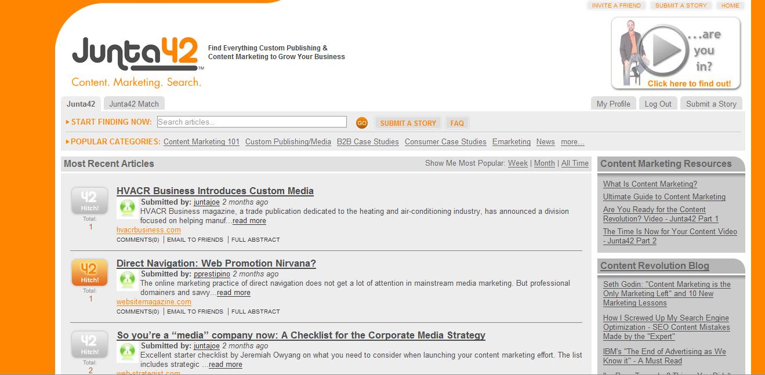Click the top SUBMIT A STORY button
The height and width of the screenshot is (375, 765).
[681, 5]
